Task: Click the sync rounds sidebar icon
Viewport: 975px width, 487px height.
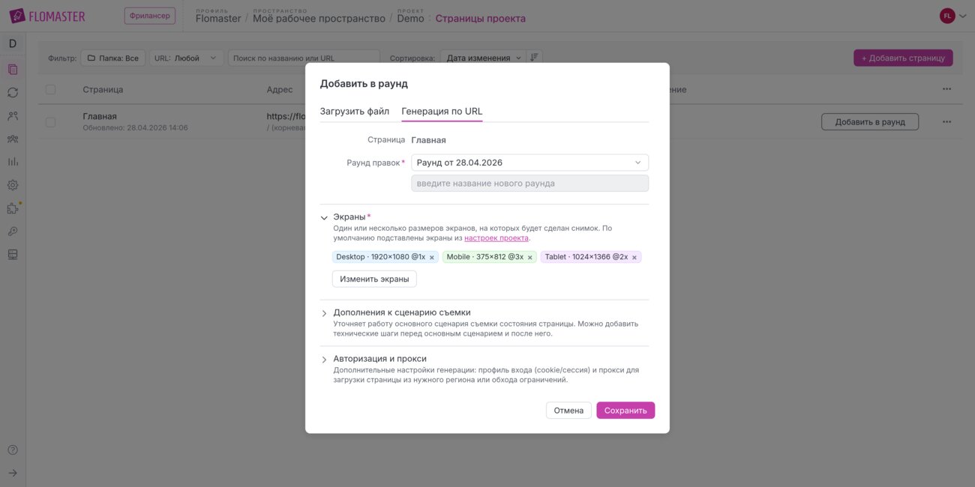Action: click(x=13, y=93)
